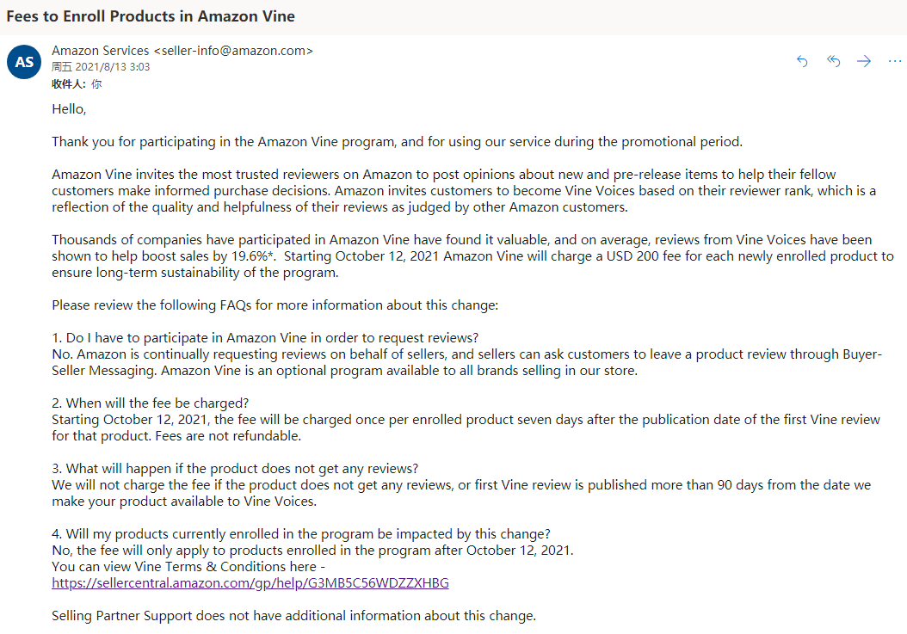The image size is (907, 634).
Task: Click FAQ question 1 about requesting reviews
Action: tap(265, 338)
